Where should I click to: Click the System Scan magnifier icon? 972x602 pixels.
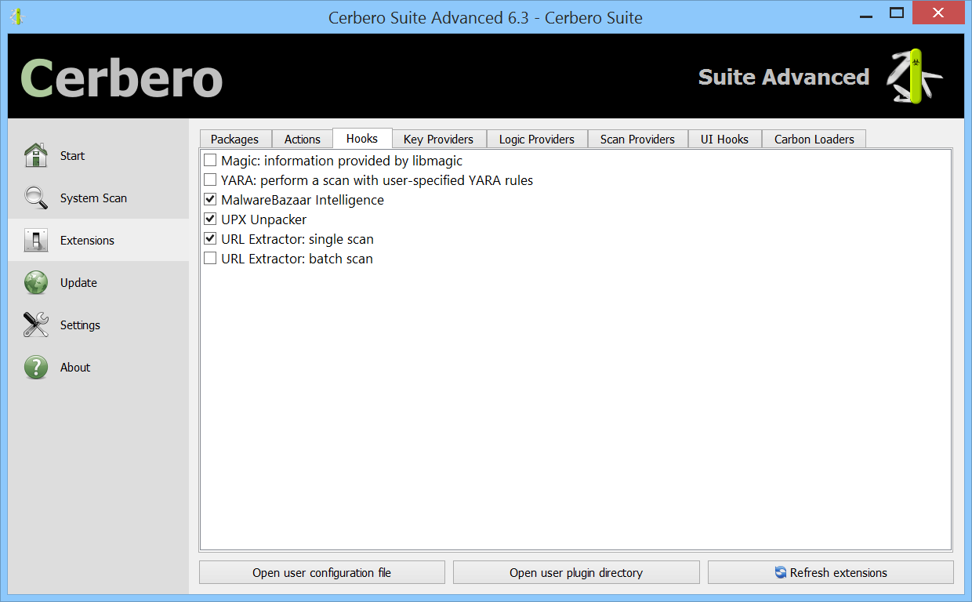tap(36, 198)
